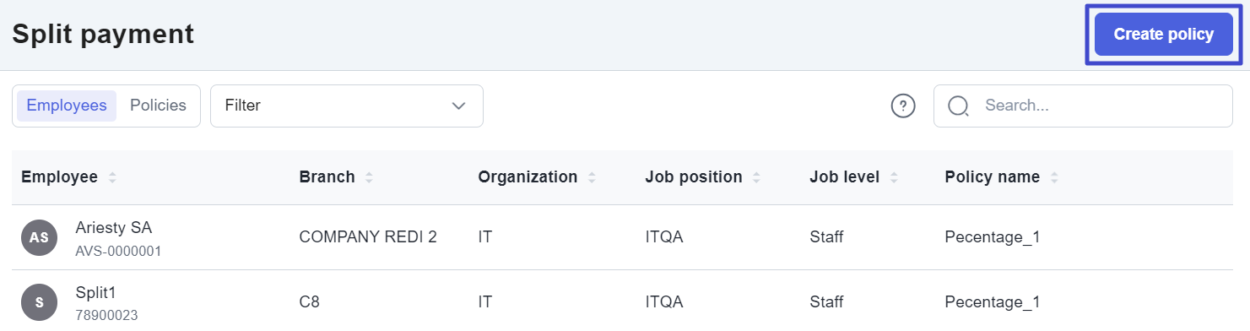Switch to the Policies tab

(x=158, y=106)
